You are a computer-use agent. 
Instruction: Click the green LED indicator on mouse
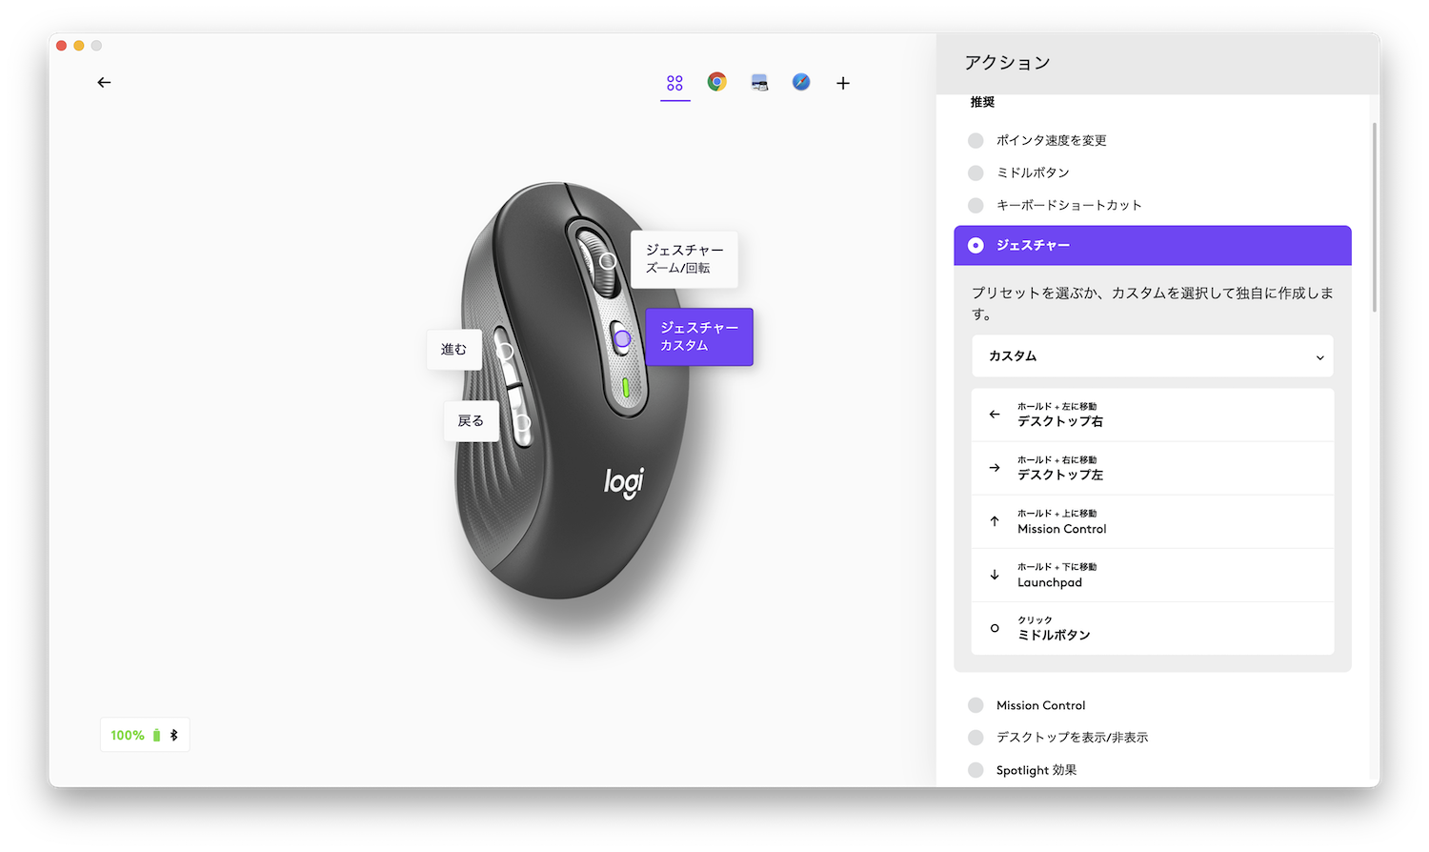click(626, 387)
